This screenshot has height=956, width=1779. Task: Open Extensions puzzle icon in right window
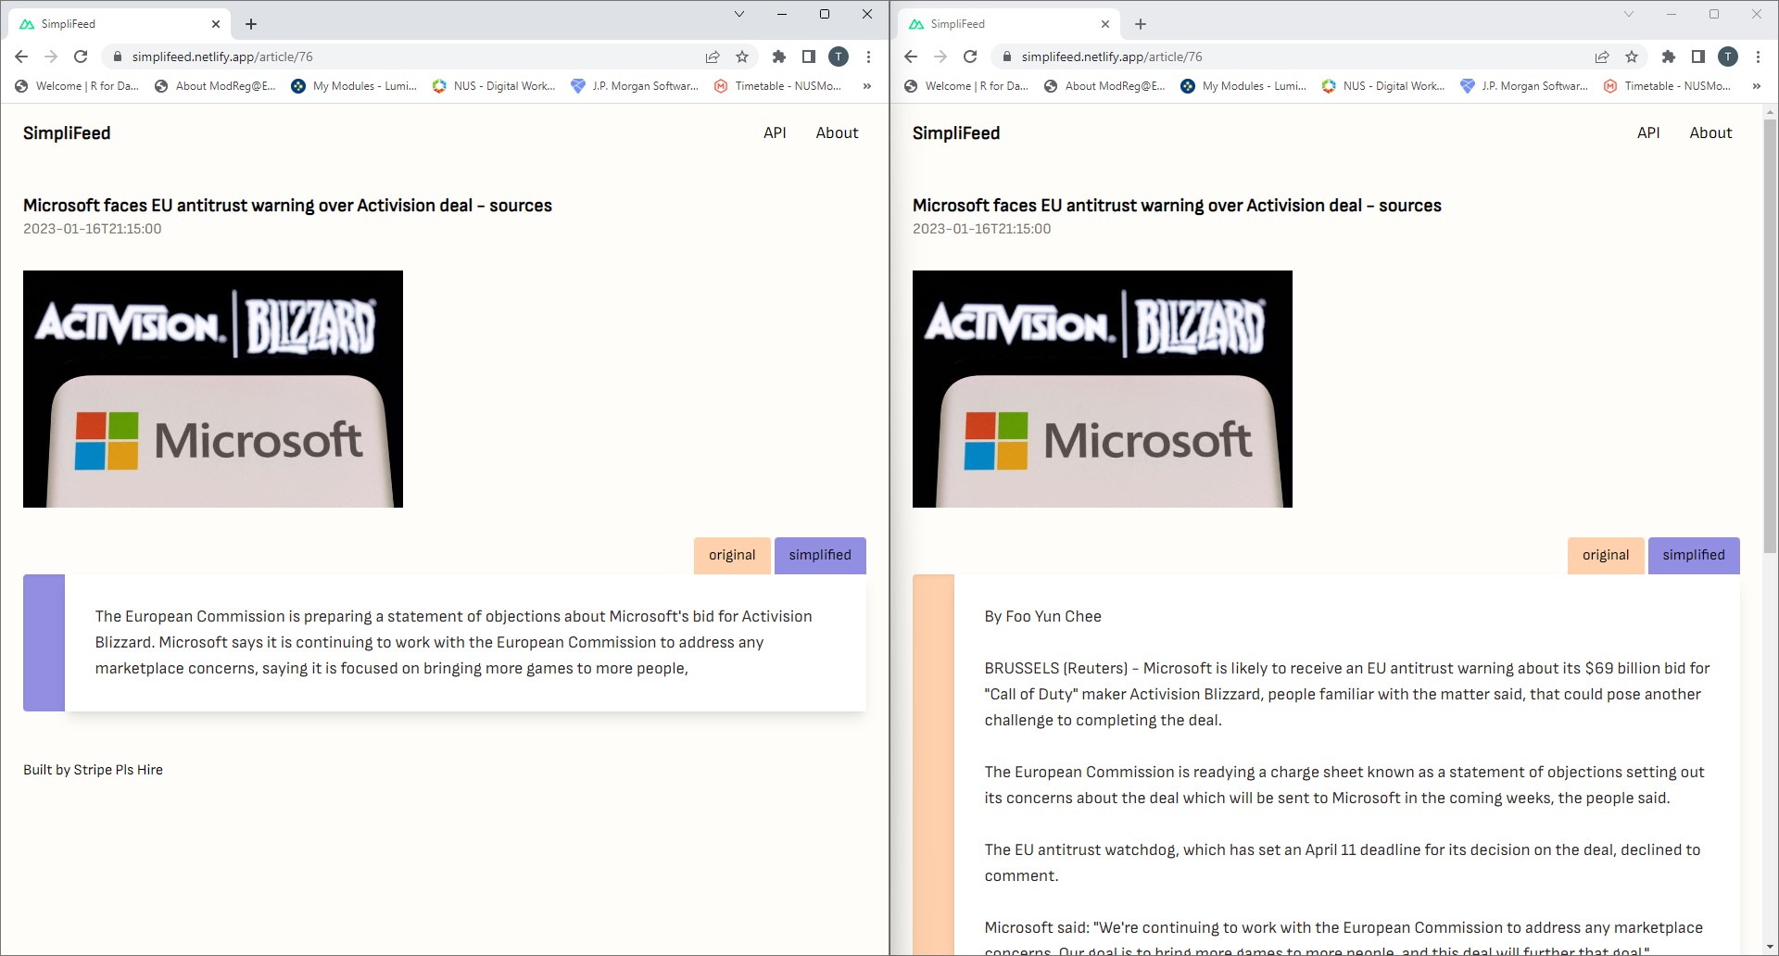pos(1669,57)
